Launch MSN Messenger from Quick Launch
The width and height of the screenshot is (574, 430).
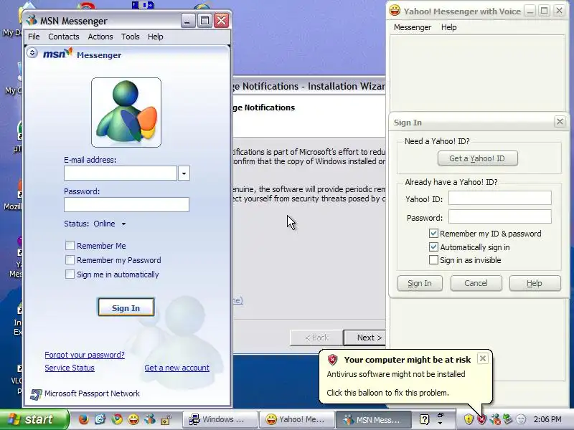pos(150,419)
